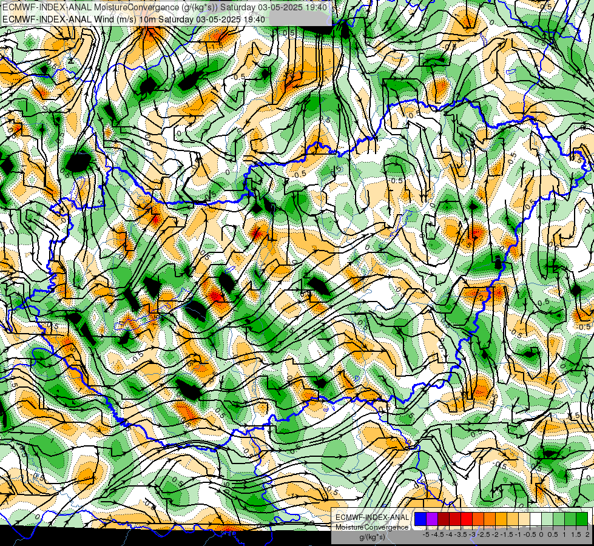Select legend swatch between -4 and -3.5
This screenshot has width=594, height=546.
pyautogui.click(x=455, y=519)
